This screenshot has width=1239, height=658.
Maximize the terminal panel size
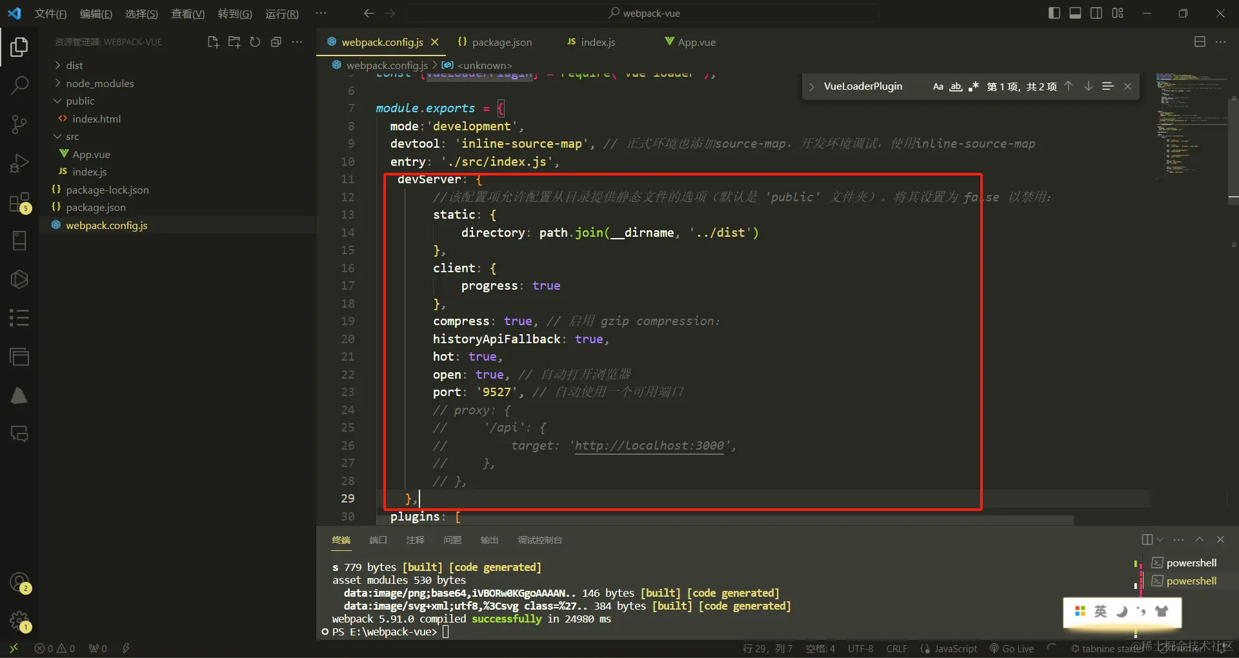(x=1200, y=539)
